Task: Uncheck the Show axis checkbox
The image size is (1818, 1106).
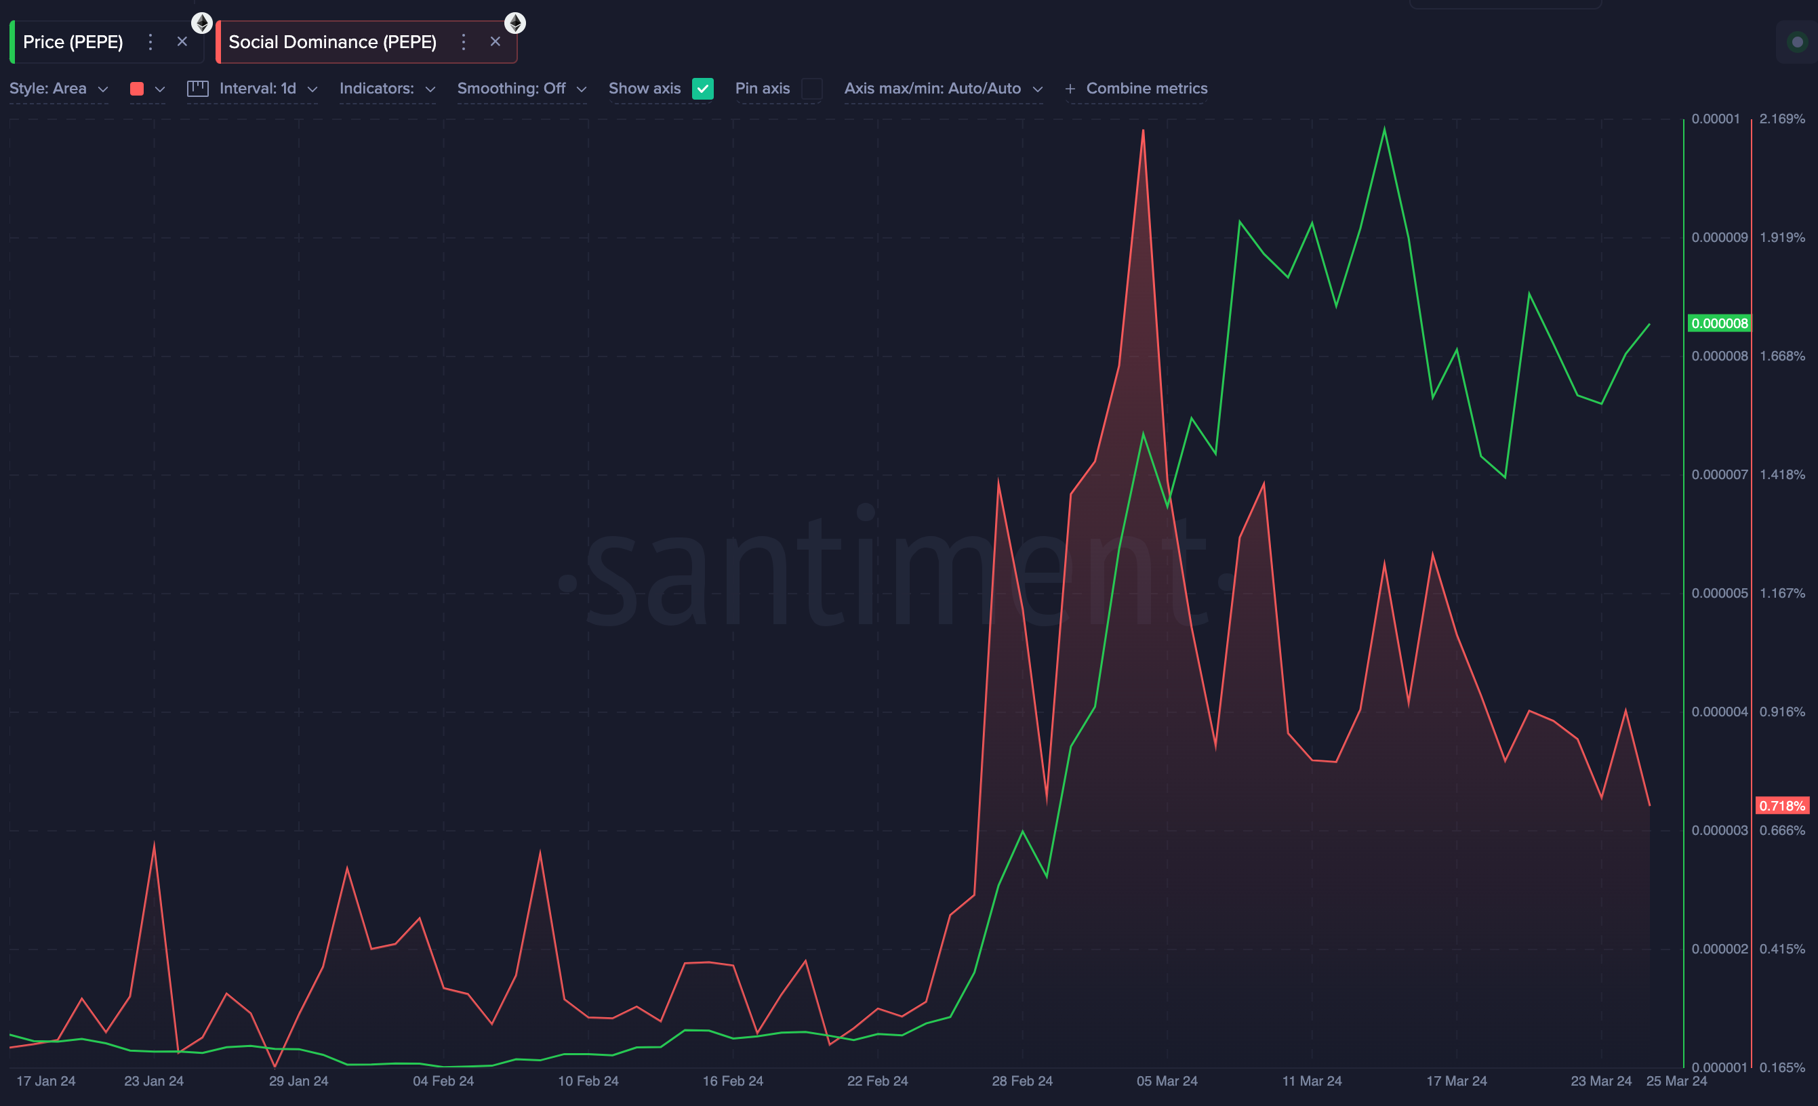Action: 703,89
